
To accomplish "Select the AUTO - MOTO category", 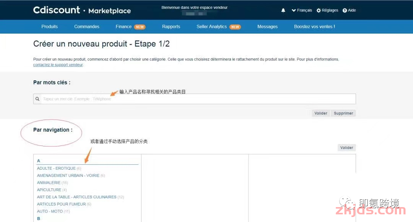I will click(x=54, y=211).
